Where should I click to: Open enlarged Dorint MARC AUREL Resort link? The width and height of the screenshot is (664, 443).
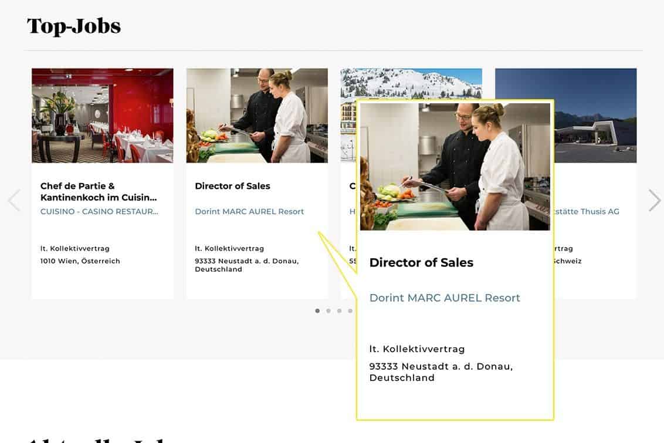(445, 297)
